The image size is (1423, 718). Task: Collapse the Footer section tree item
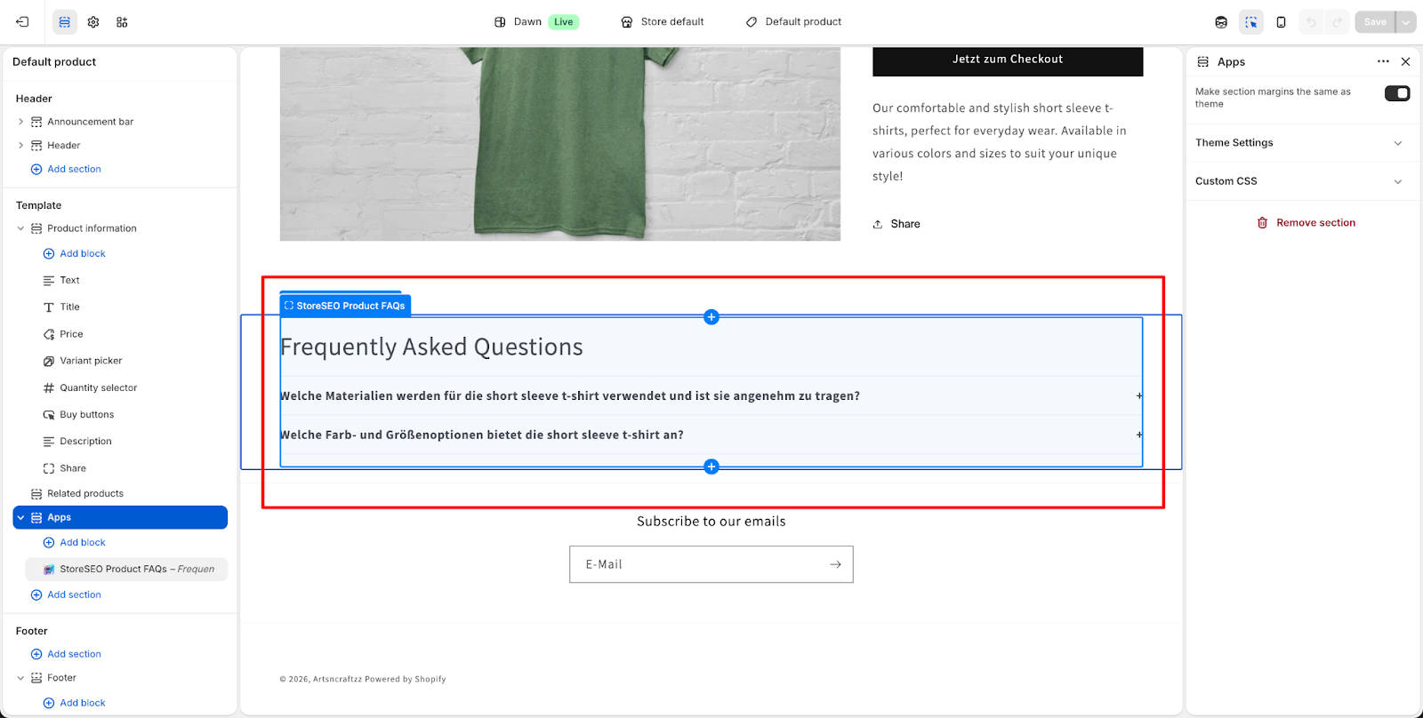click(x=20, y=677)
